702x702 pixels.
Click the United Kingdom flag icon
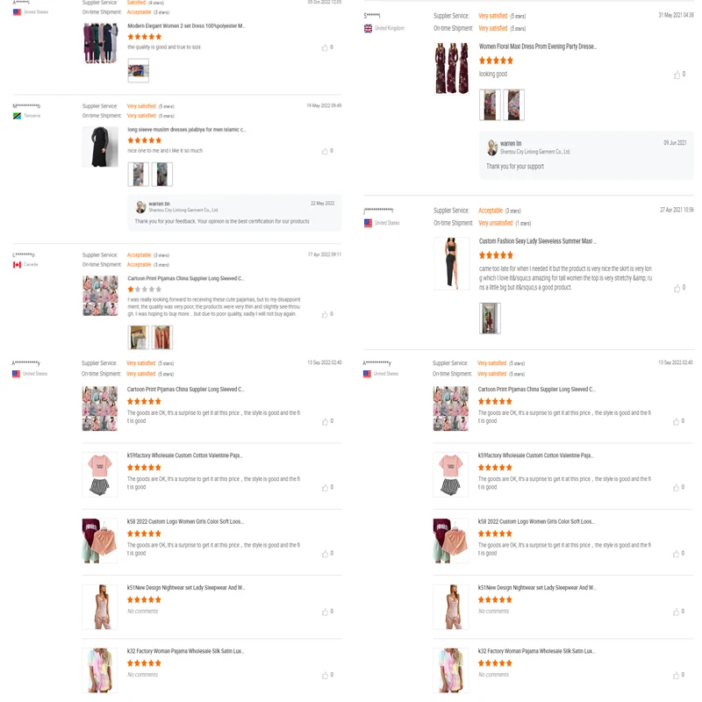368,29
